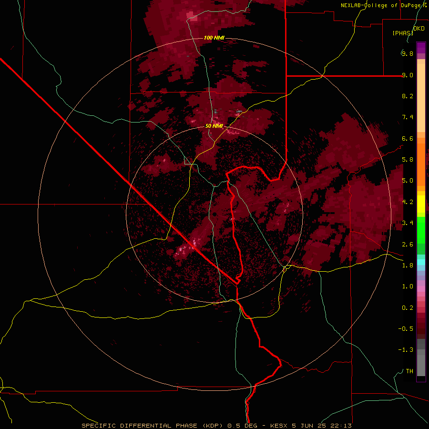Image resolution: width=429 pixels, height=429 pixels.
Task: Click the -0.5 scale label
Action: click(x=406, y=329)
